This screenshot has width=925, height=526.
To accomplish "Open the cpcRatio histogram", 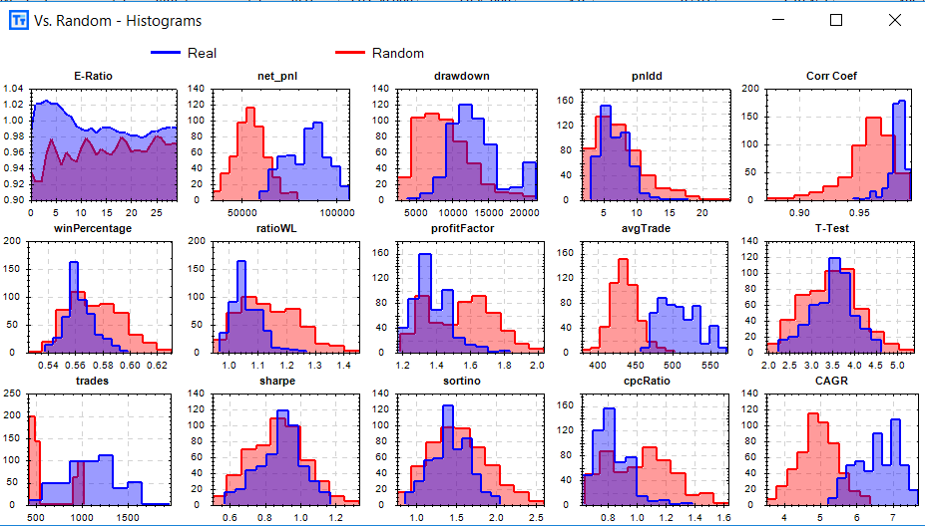I will tap(655, 449).
